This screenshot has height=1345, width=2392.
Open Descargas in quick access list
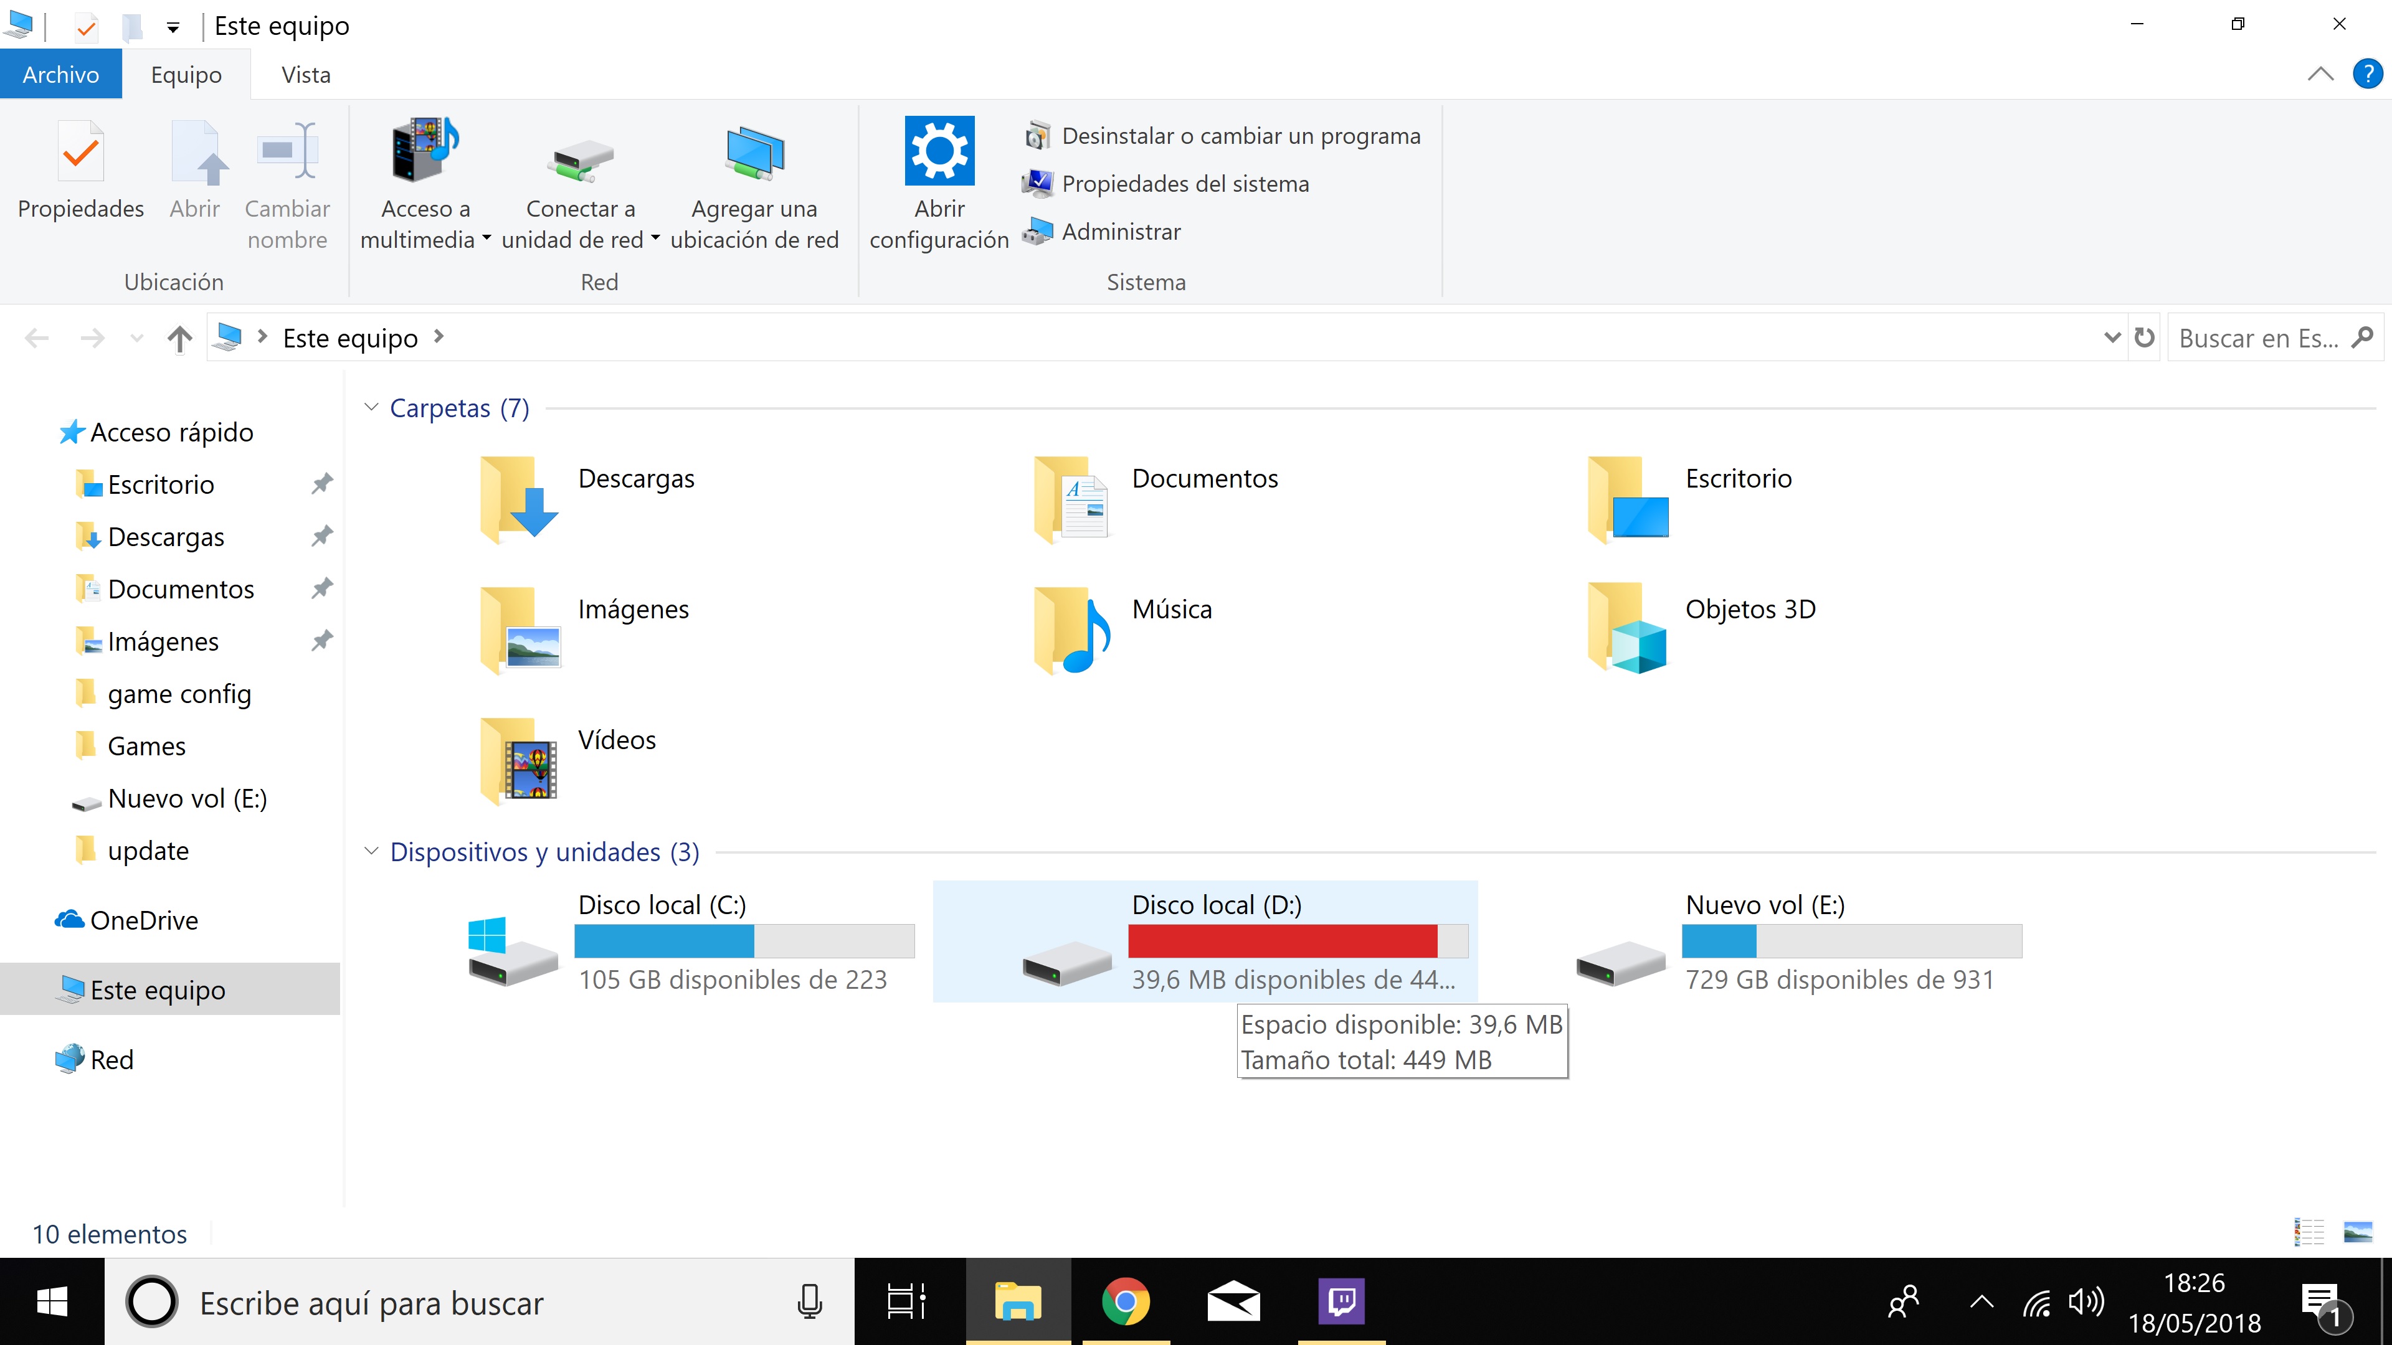coord(165,537)
